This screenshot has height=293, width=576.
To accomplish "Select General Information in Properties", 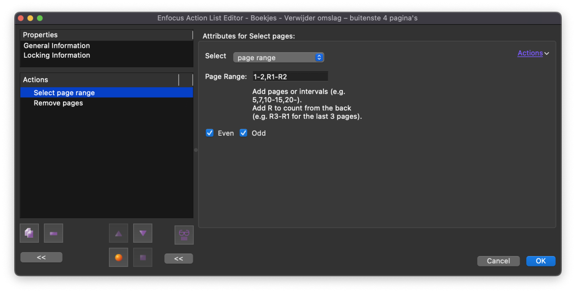I will click(x=57, y=45).
